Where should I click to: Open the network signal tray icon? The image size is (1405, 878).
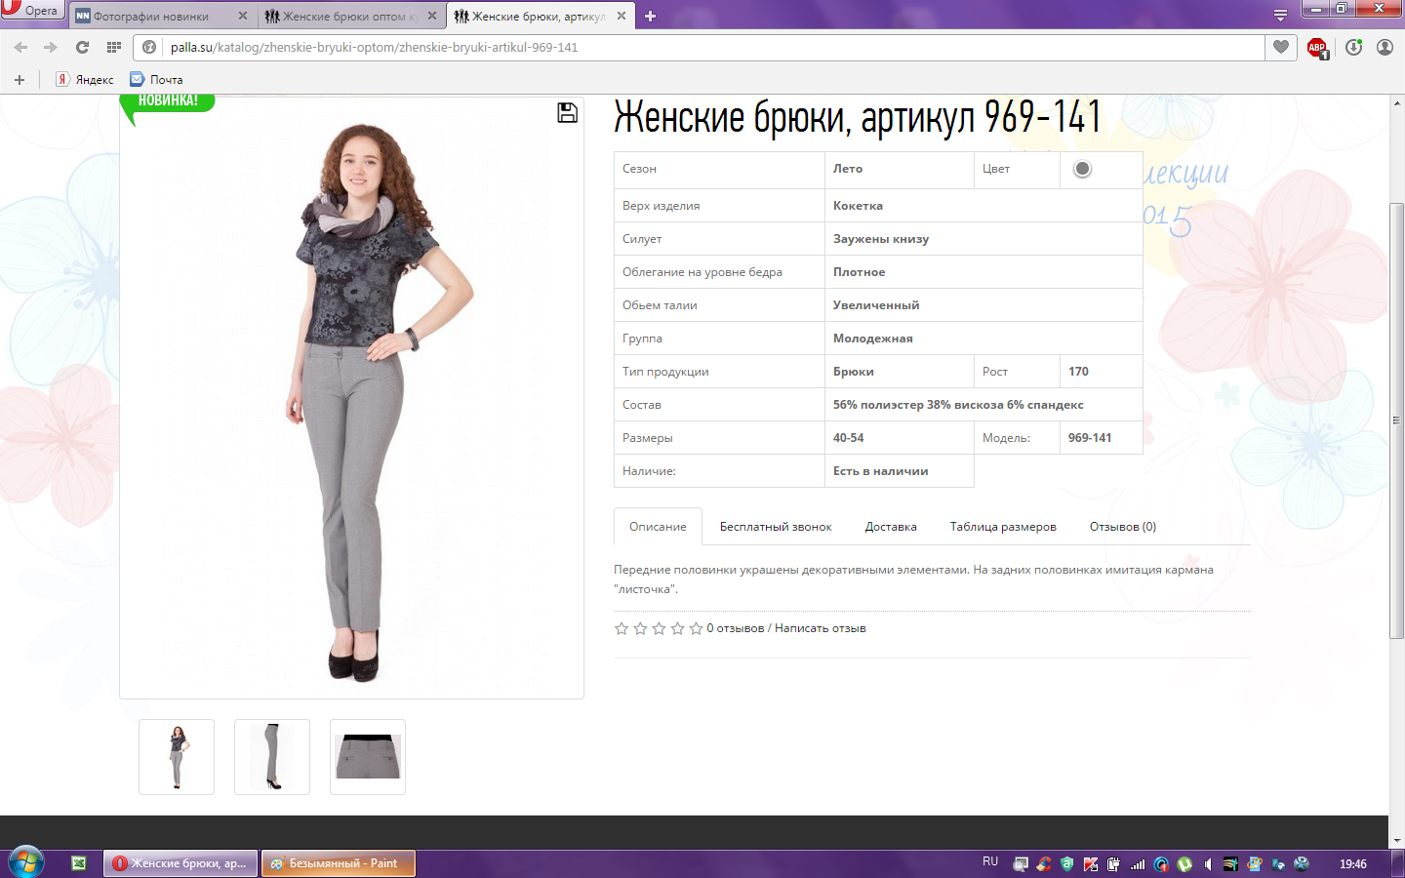click(1138, 864)
